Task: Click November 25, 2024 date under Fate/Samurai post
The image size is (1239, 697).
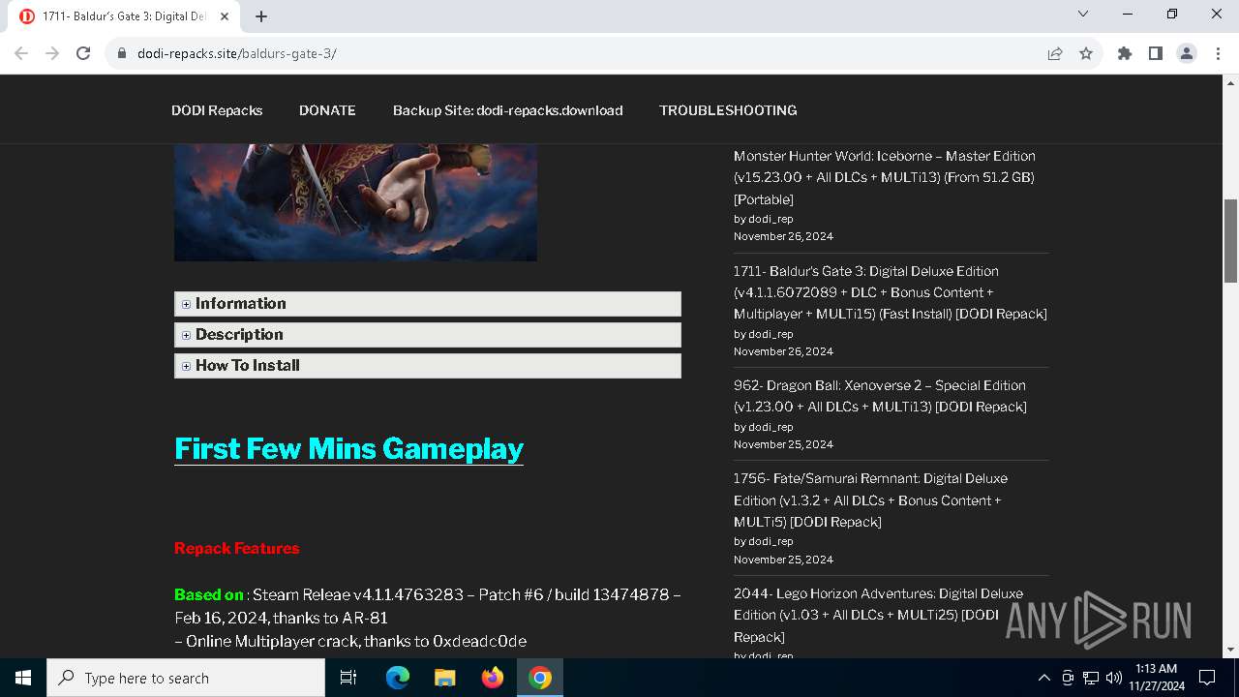Action: pos(783,560)
